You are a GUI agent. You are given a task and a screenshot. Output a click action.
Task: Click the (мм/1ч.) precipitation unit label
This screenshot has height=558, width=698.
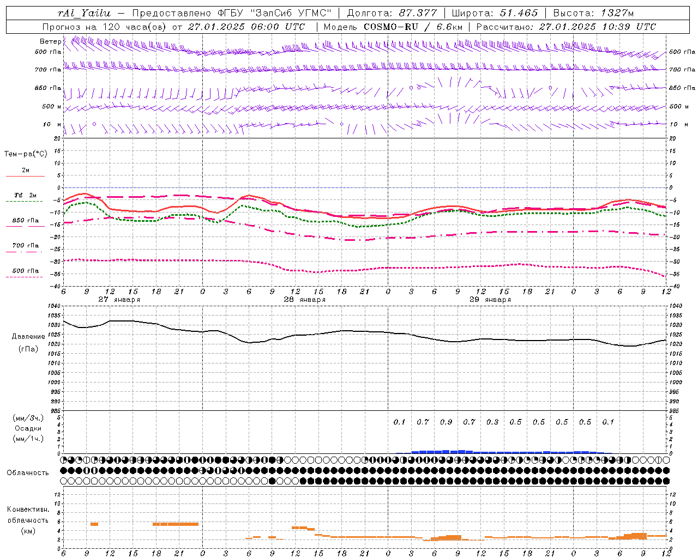[x=28, y=439]
